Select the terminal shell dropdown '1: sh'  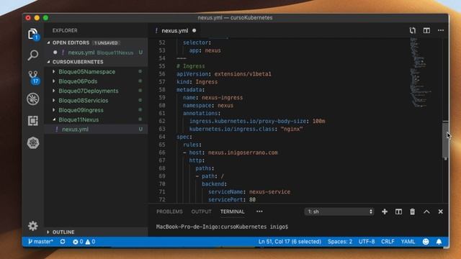pyautogui.click(x=339, y=212)
